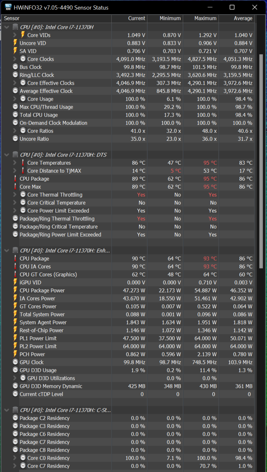Select the Current cTDP Level row
Image resolution: width=267 pixels, height=472 pixels.
[128, 394]
